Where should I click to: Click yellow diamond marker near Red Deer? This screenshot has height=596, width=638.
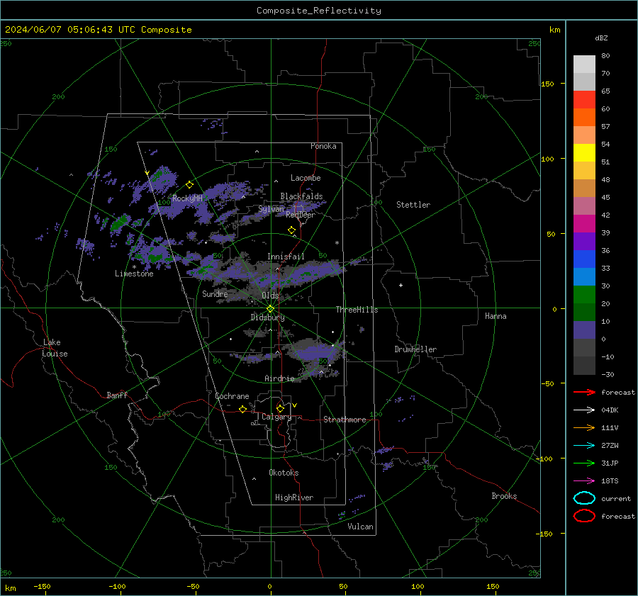tap(292, 230)
